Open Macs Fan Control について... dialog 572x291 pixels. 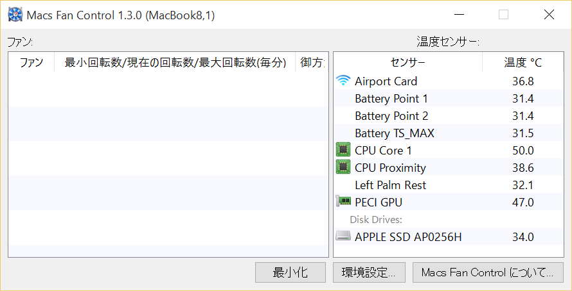click(488, 272)
